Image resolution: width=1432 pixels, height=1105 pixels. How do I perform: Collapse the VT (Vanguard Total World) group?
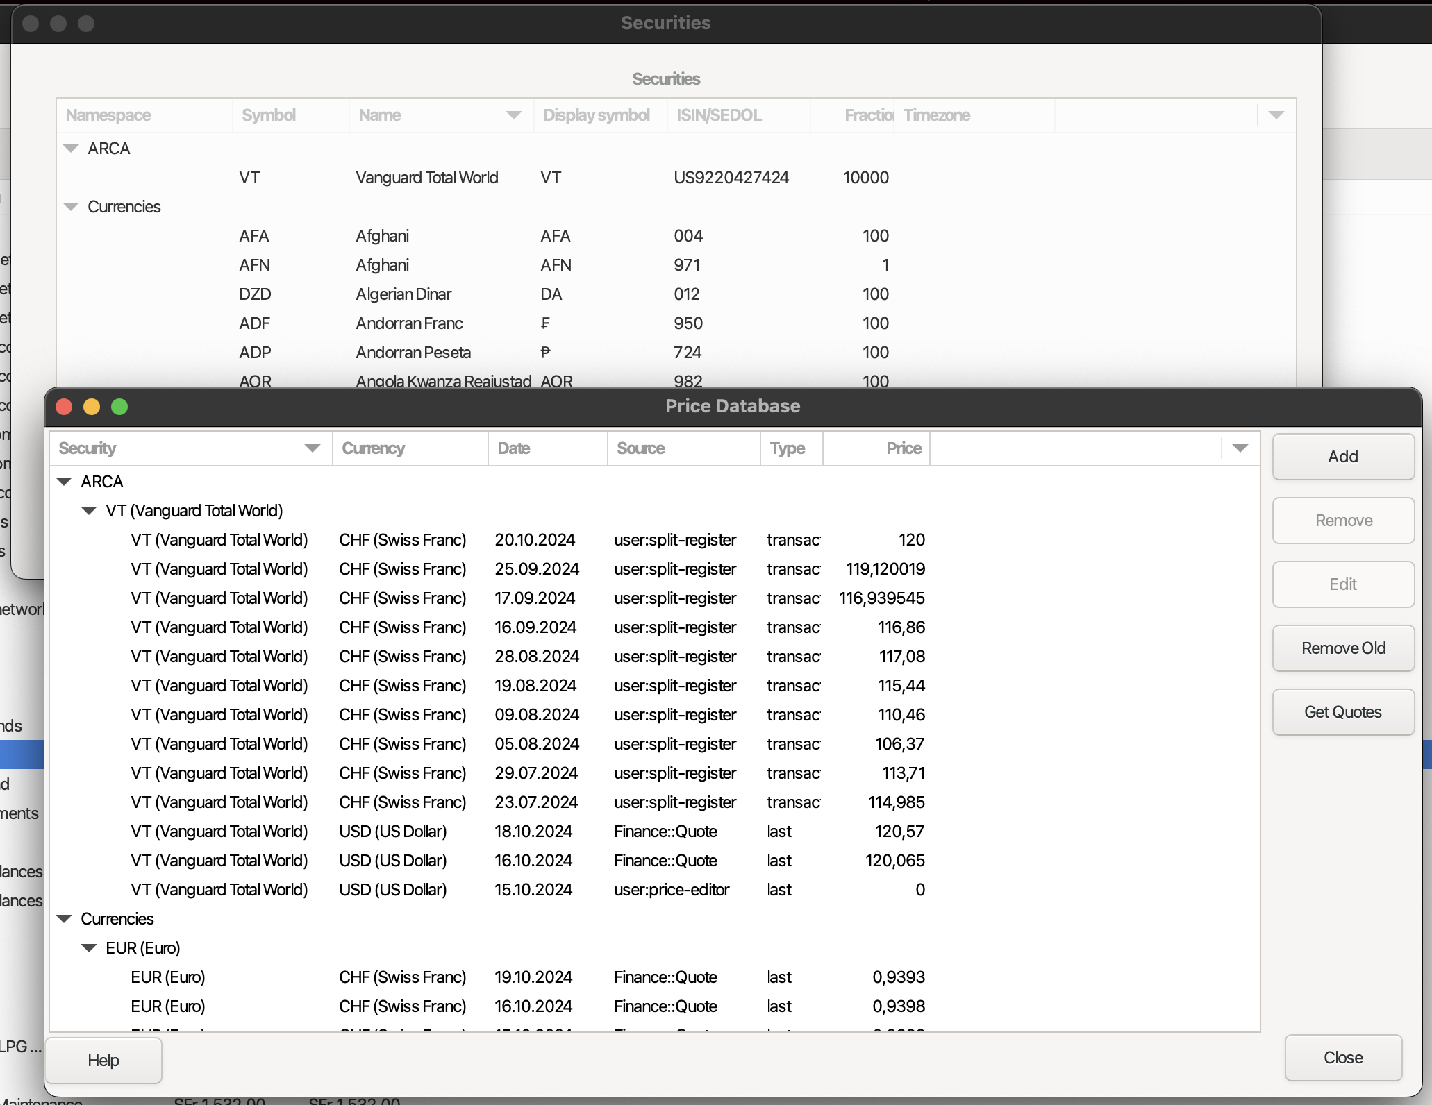(89, 510)
